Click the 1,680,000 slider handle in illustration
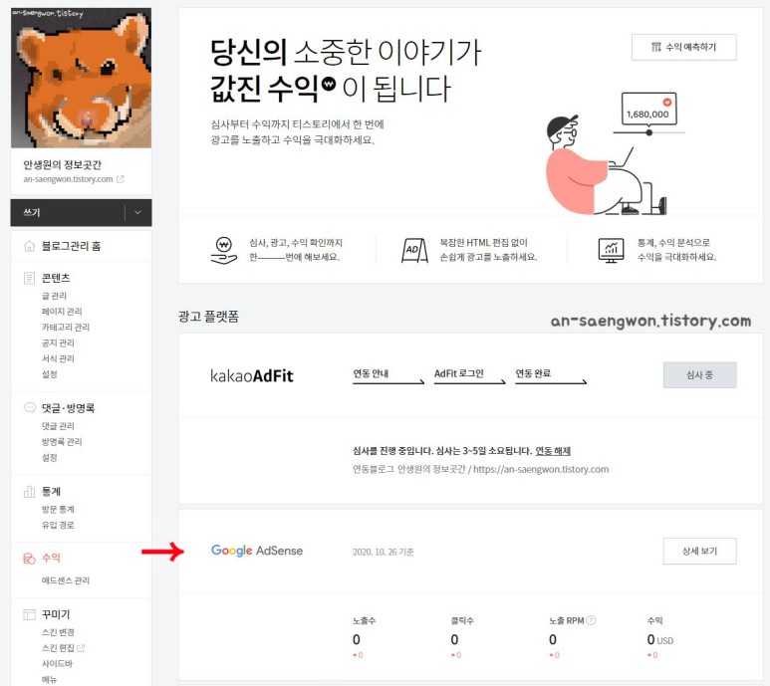 pyautogui.click(x=649, y=132)
